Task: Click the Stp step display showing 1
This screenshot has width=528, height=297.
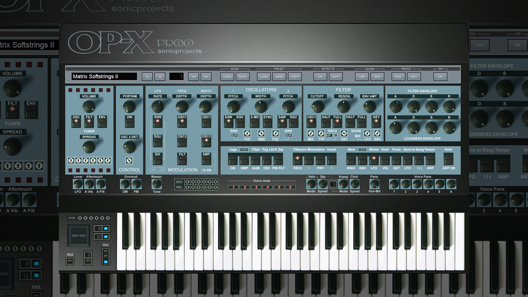Action: (x=333, y=185)
